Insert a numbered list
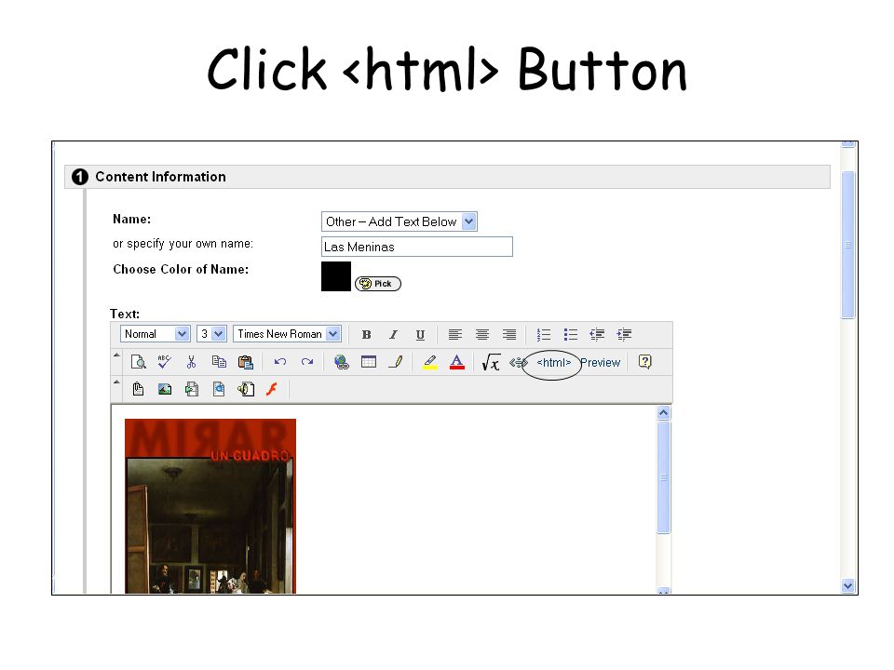The width and height of the screenshot is (894, 670). point(544,334)
